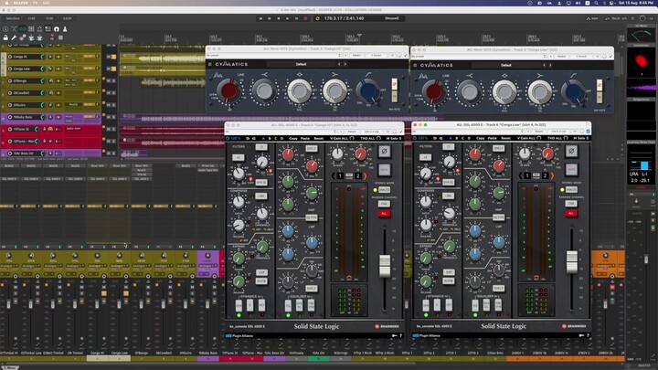The width and height of the screenshot is (658, 370).
Task: Mute the Conga Hi track
Action: 108,57
